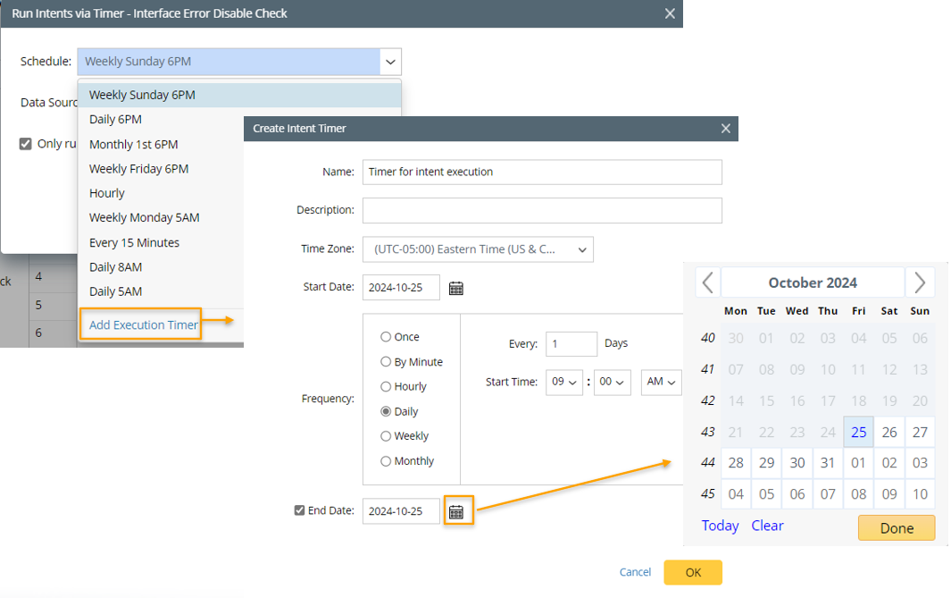951x598 pixels.
Task: Select Every 15 Minutes schedule option
Action: click(134, 242)
